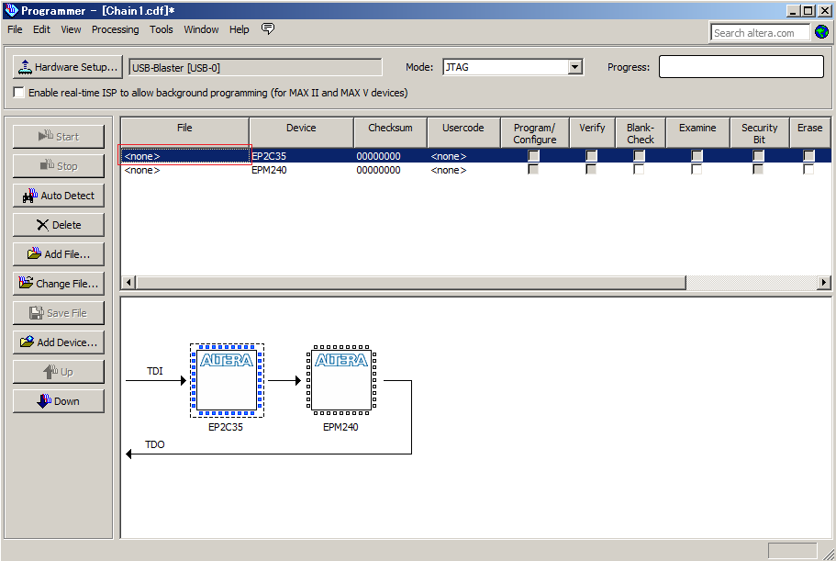Click the Start programming button
The width and height of the screenshot is (836, 561).
coord(59,137)
